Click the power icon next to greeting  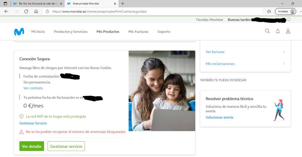point(288,20)
